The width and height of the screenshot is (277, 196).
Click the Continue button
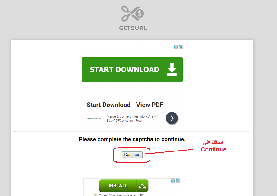click(x=132, y=154)
